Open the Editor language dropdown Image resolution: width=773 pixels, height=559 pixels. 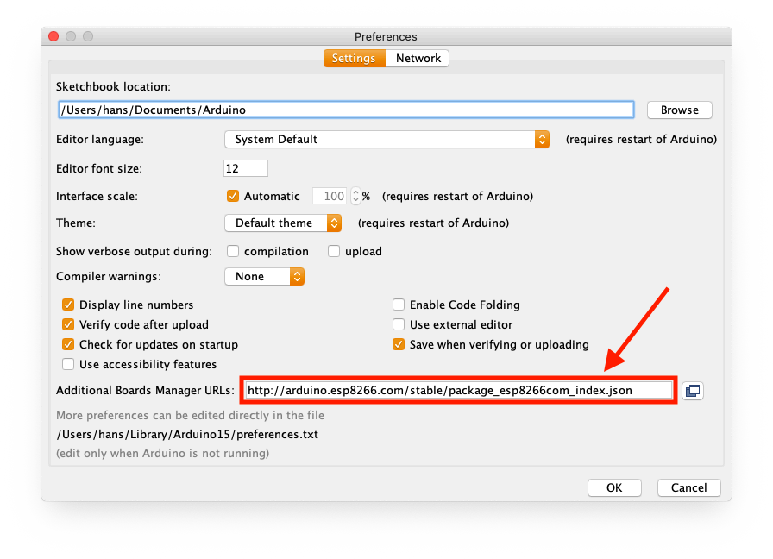[386, 139]
